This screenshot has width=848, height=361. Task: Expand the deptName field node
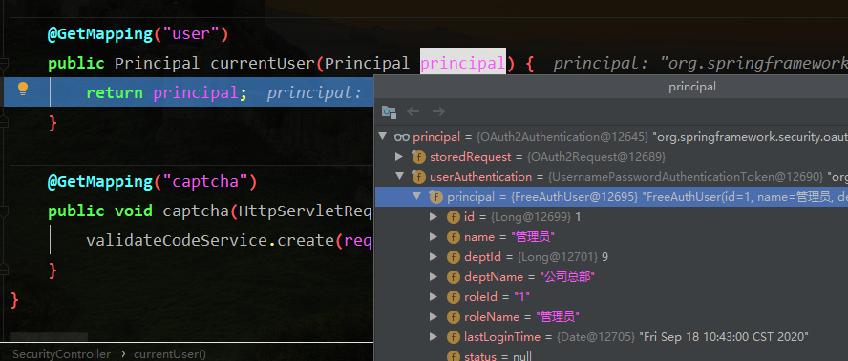tap(434, 277)
